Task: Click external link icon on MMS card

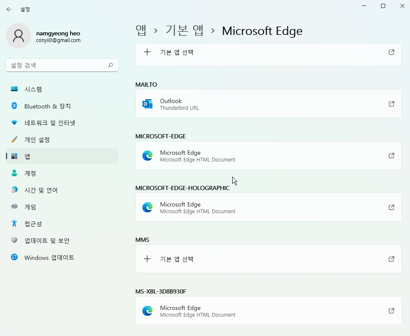Action: point(392,259)
